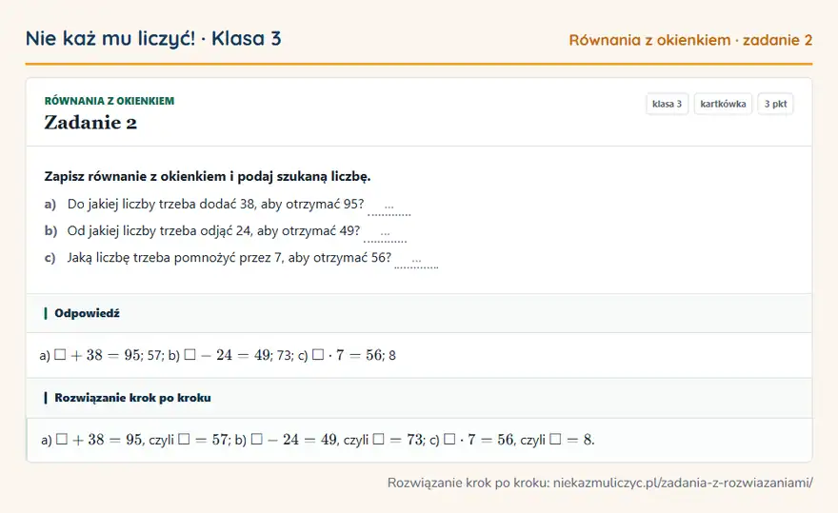This screenshot has height=513, width=838.
Task: Click the 'klasa 3' tag badge
Action: point(667,104)
